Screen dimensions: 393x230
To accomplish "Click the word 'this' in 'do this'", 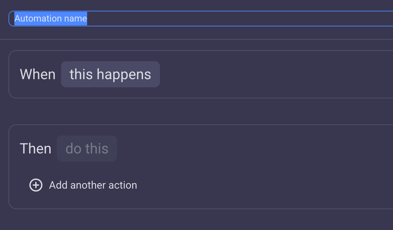I will pos(97,149).
